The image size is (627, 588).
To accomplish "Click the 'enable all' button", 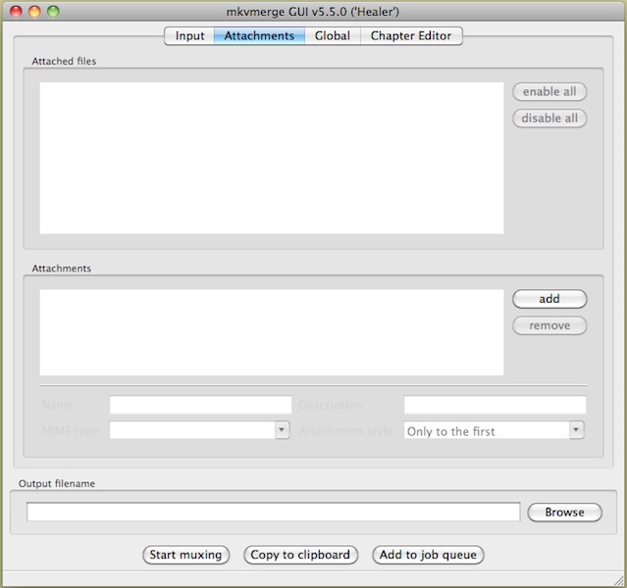I will (x=549, y=92).
